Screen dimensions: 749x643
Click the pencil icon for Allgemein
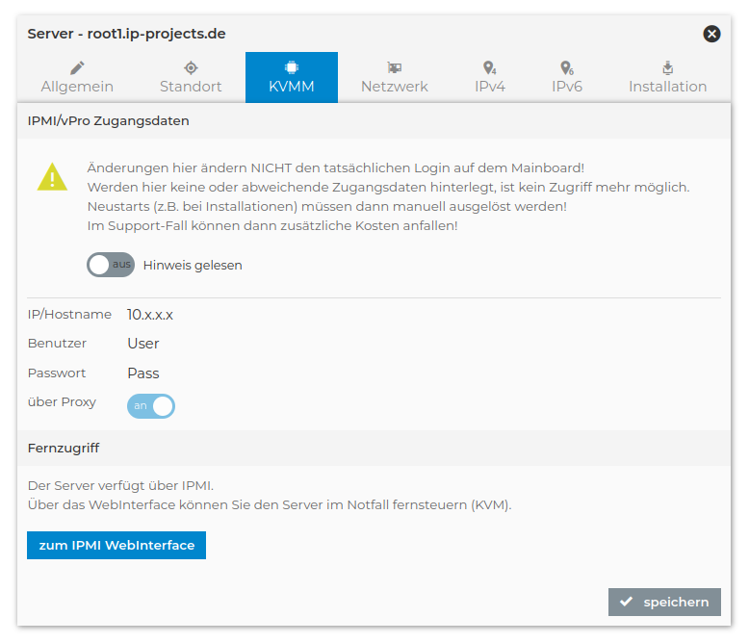77,67
